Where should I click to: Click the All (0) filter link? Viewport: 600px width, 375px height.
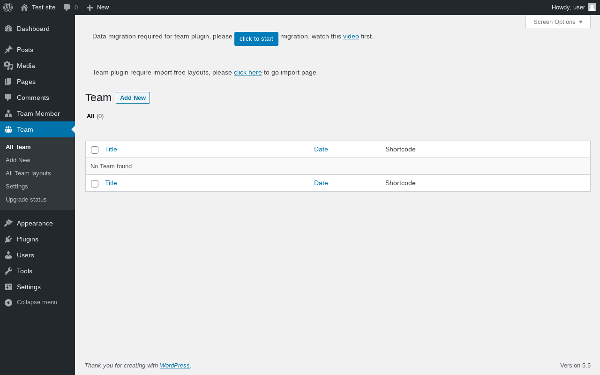(95, 116)
